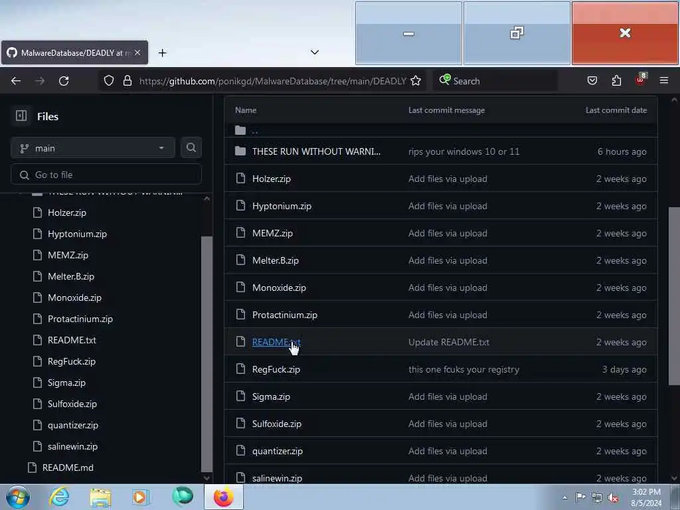Click the main page vertical scrollbar thumb

[674, 296]
